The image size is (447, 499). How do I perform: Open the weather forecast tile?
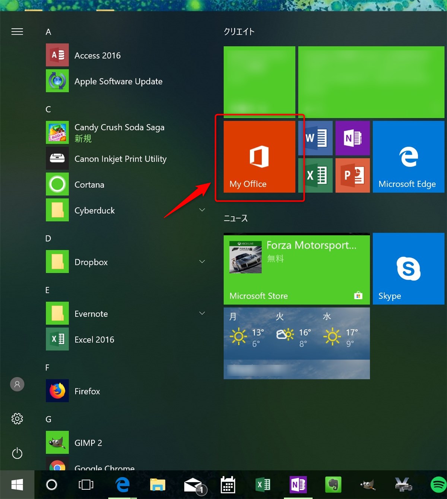point(297,343)
